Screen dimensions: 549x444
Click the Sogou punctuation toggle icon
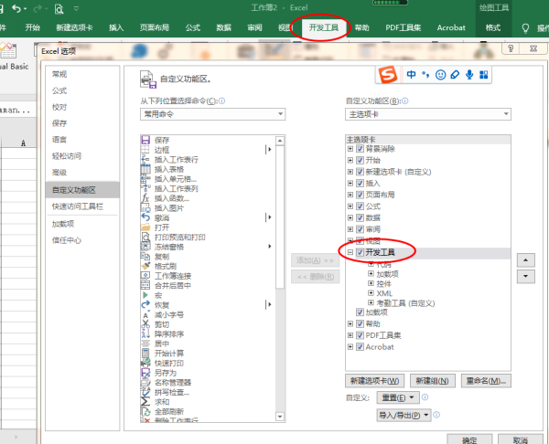coord(425,74)
